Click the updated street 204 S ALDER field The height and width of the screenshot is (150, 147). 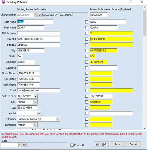(111, 39)
